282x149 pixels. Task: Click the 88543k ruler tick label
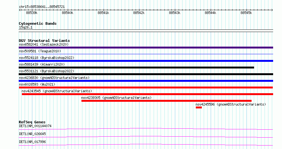pos(175,13)
